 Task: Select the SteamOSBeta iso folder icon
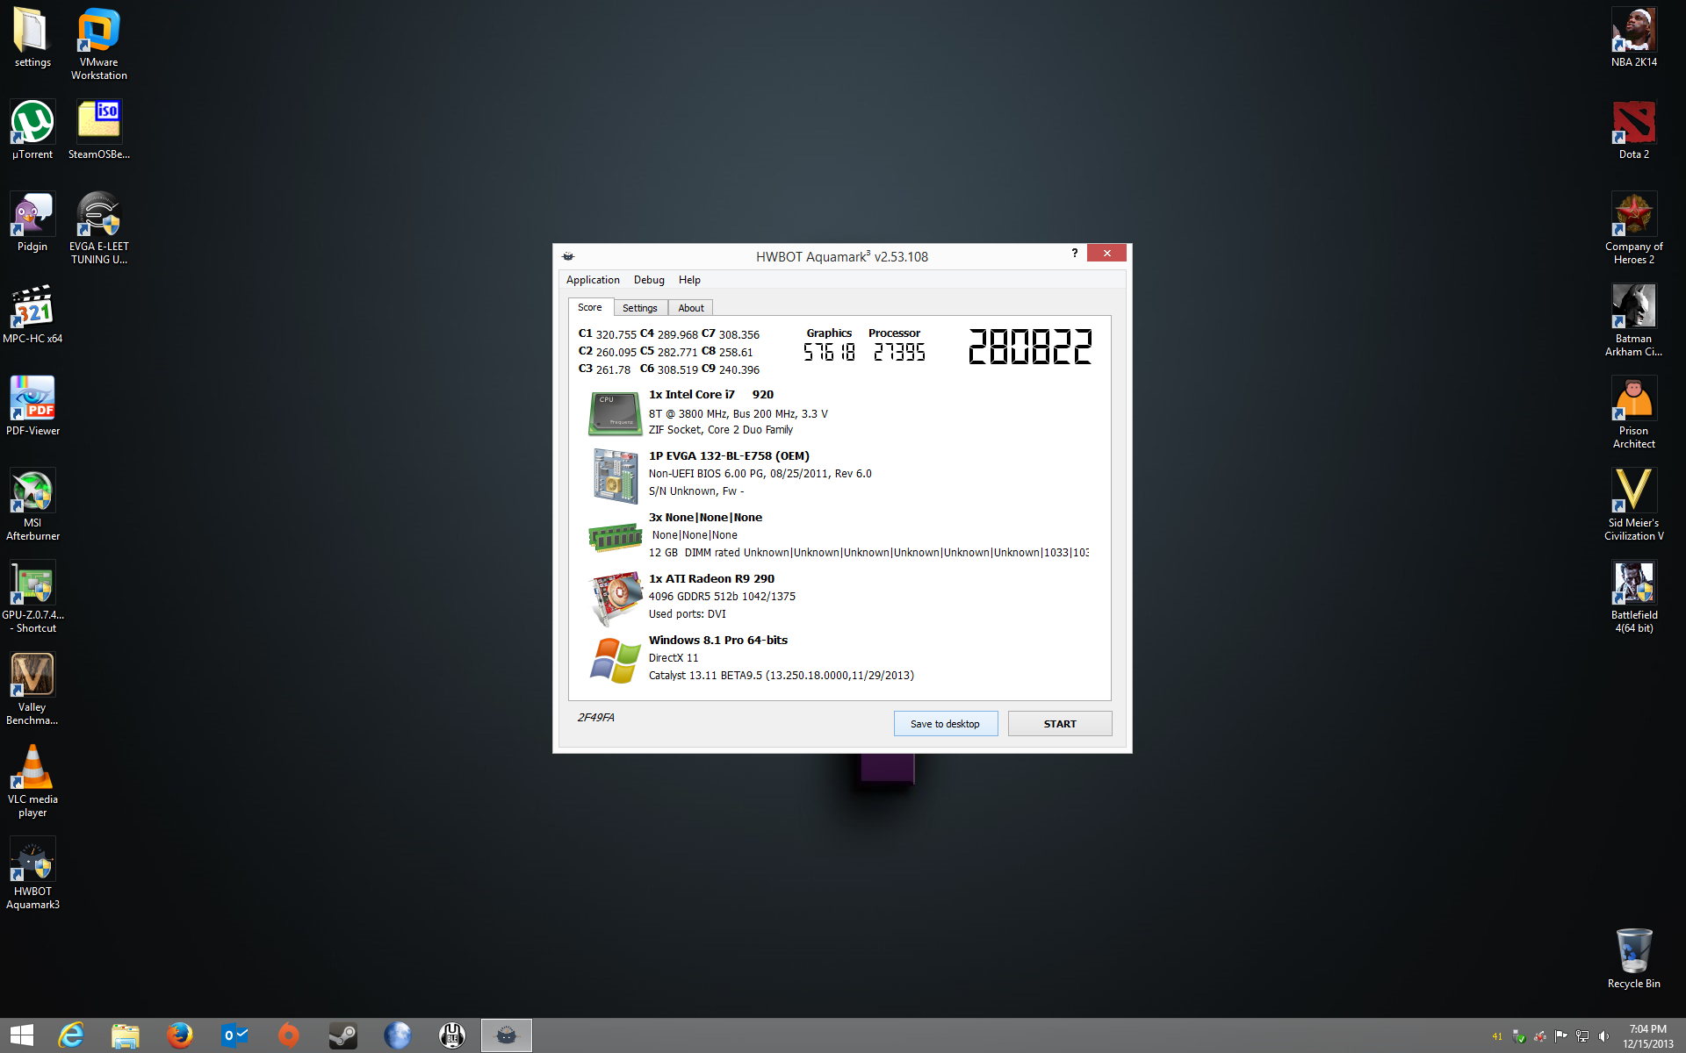[x=98, y=129]
